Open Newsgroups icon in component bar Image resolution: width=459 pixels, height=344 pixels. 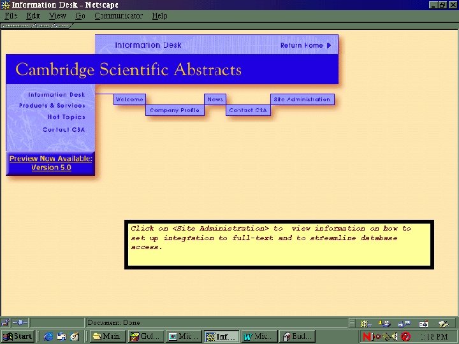coord(404,323)
